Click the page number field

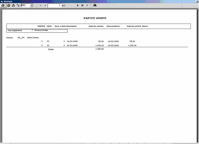pos(54,6)
